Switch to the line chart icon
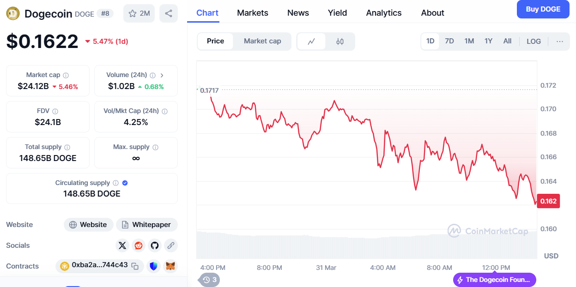The height and width of the screenshot is (287, 576). tap(311, 42)
